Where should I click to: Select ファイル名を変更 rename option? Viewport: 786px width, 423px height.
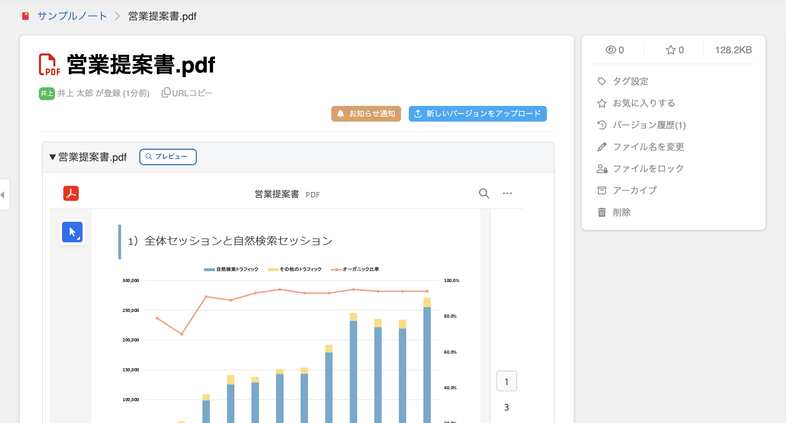tap(648, 147)
